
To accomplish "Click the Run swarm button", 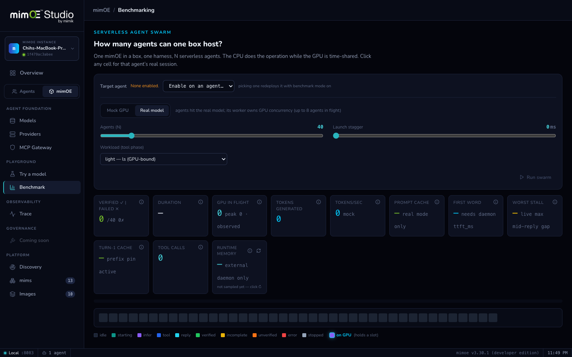I will [x=535, y=177].
